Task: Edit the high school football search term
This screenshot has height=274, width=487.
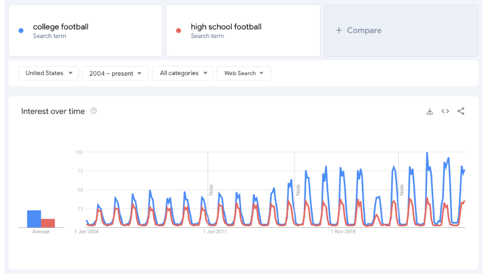Action: pos(226,27)
